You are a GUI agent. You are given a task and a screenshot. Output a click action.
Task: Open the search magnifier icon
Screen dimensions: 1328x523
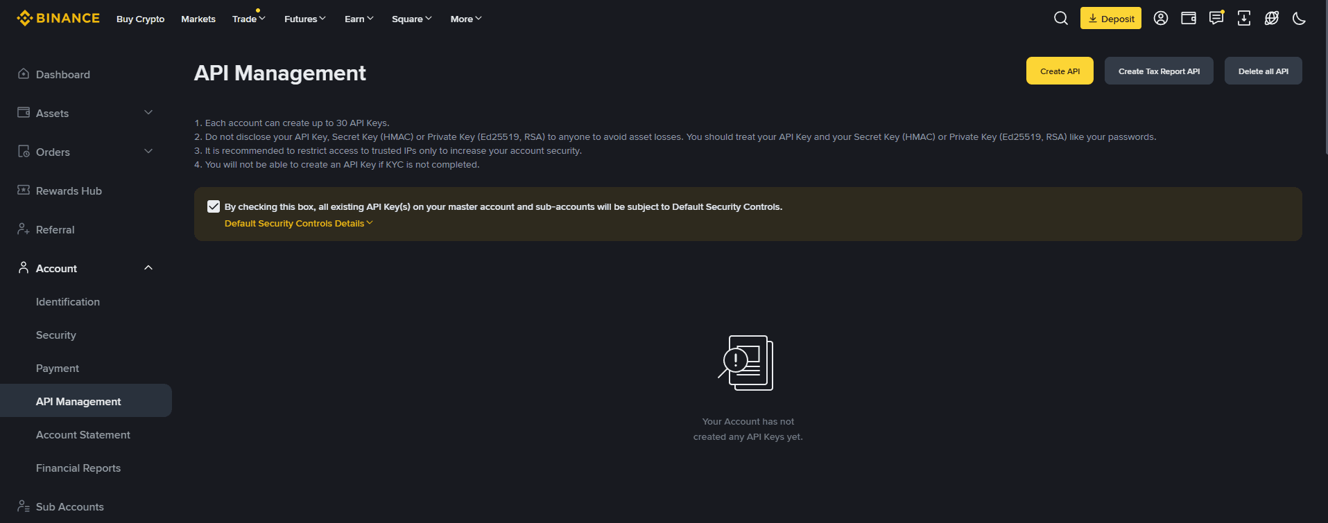click(x=1061, y=18)
